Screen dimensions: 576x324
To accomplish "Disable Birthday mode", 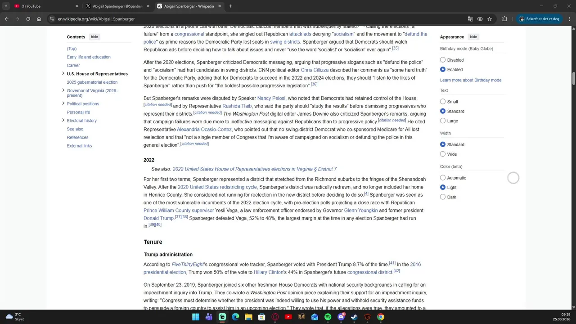I will [x=443, y=60].
